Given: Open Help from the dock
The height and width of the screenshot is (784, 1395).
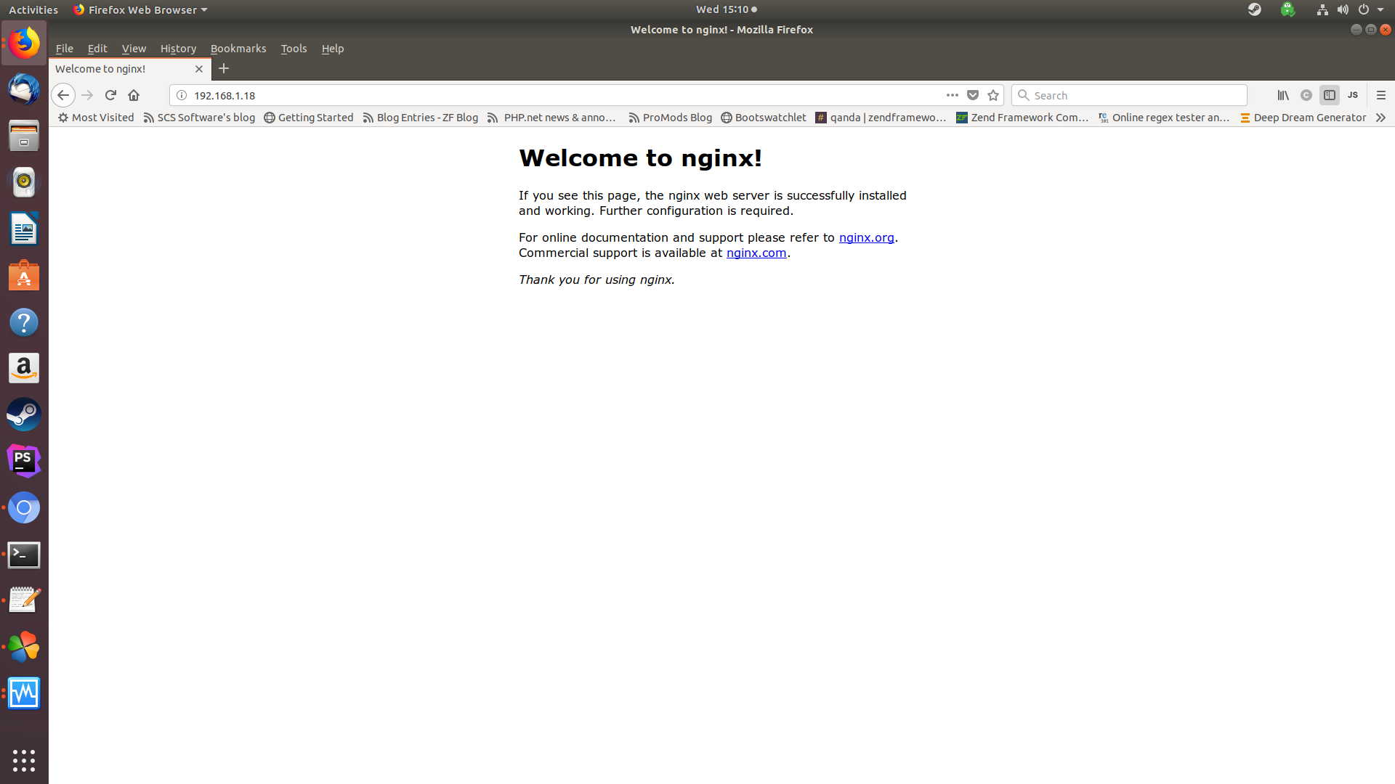Looking at the screenshot, I should [x=24, y=322].
